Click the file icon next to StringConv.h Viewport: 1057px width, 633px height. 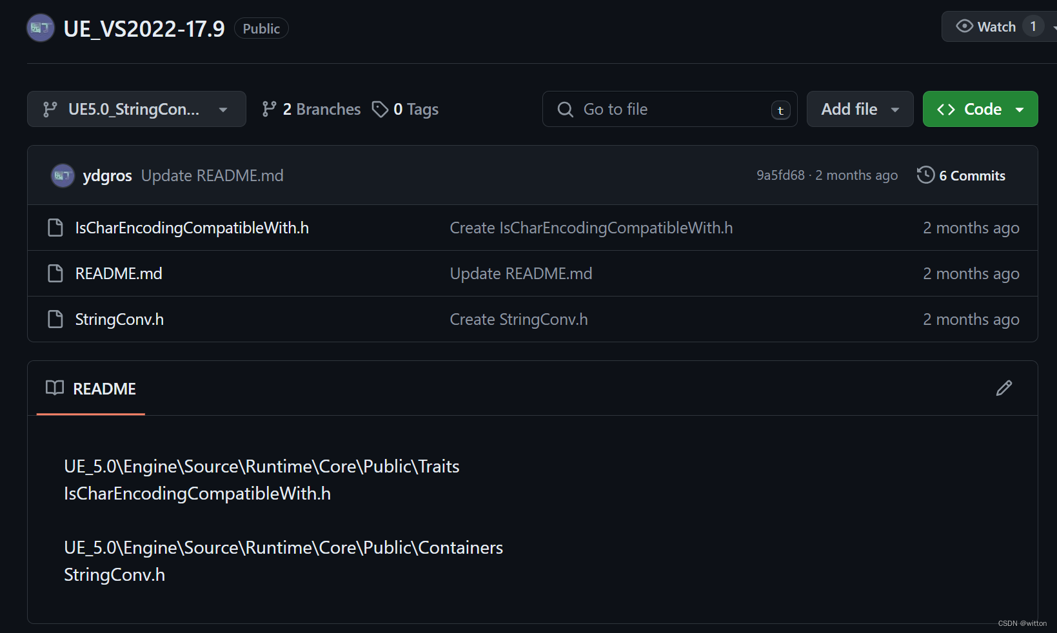point(55,319)
